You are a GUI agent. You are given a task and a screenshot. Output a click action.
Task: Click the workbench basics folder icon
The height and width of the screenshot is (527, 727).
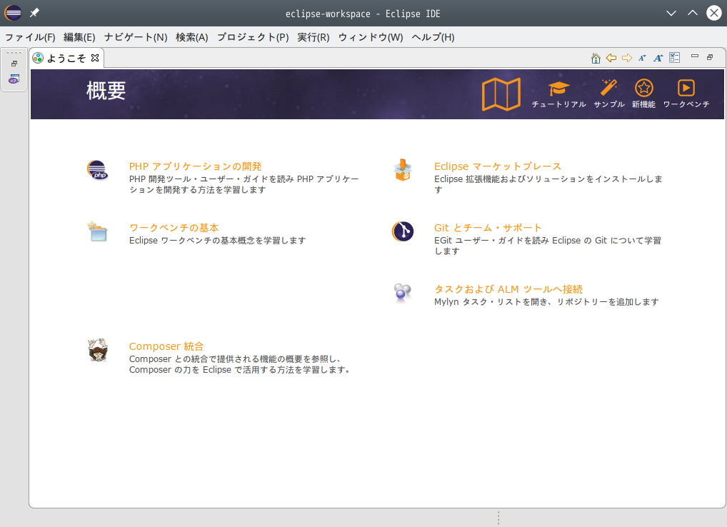(x=97, y=231)
